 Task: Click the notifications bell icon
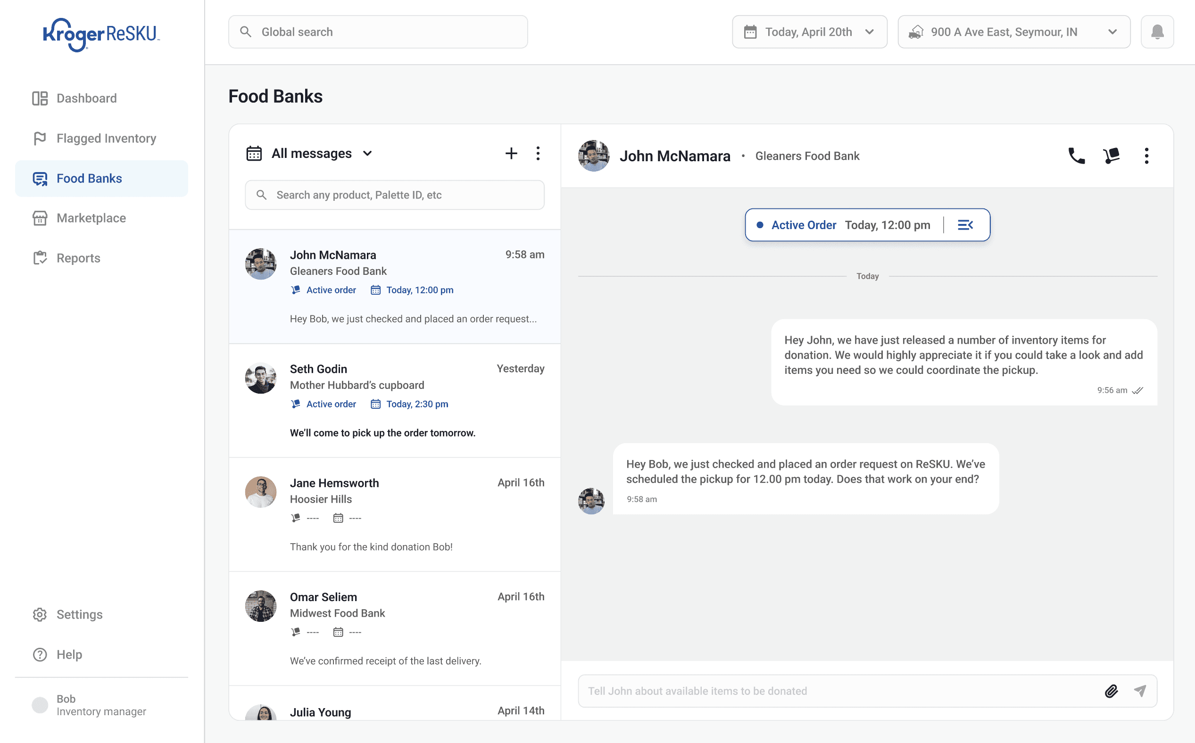[x=1157, y=32]
